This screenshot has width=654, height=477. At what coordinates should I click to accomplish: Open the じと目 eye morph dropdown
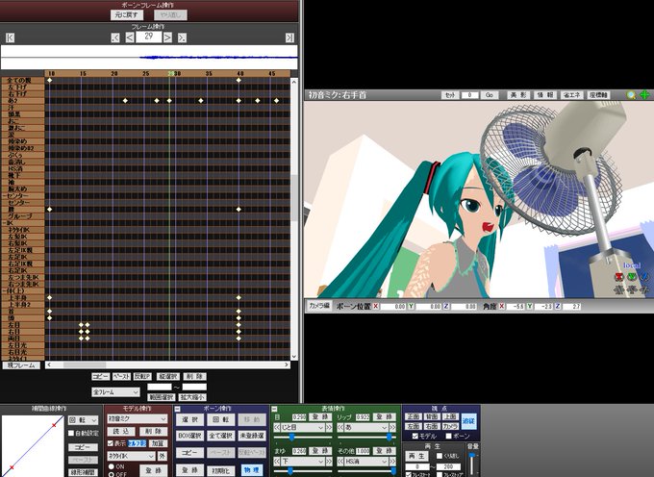pos(302,428)
